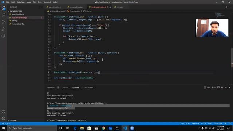Open MyEnevtEmitter.js in the explorer tree
The image size is (233, 131).
(19, 17)
